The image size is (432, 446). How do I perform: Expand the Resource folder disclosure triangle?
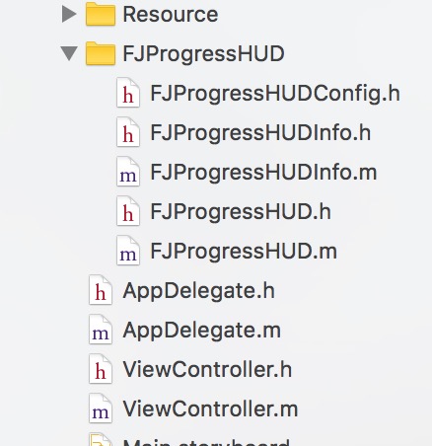[69, 15]
